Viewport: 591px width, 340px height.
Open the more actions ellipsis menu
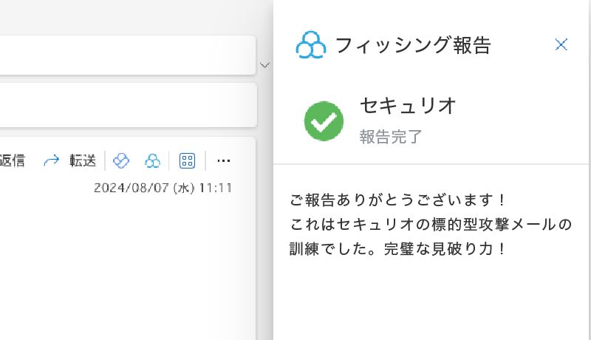point(224,161)
